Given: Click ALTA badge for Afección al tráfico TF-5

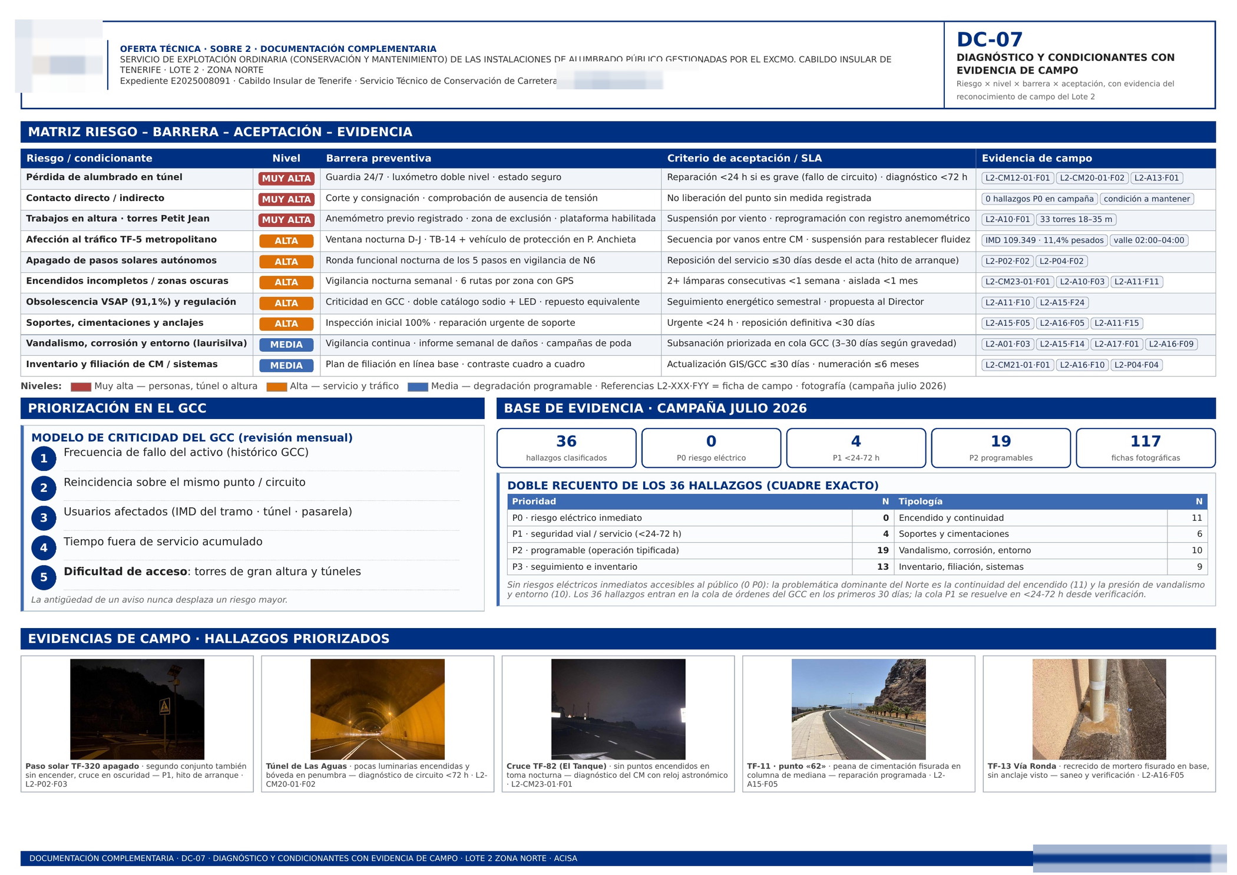Looking at the screenshot, I should [x=286, y=240].
